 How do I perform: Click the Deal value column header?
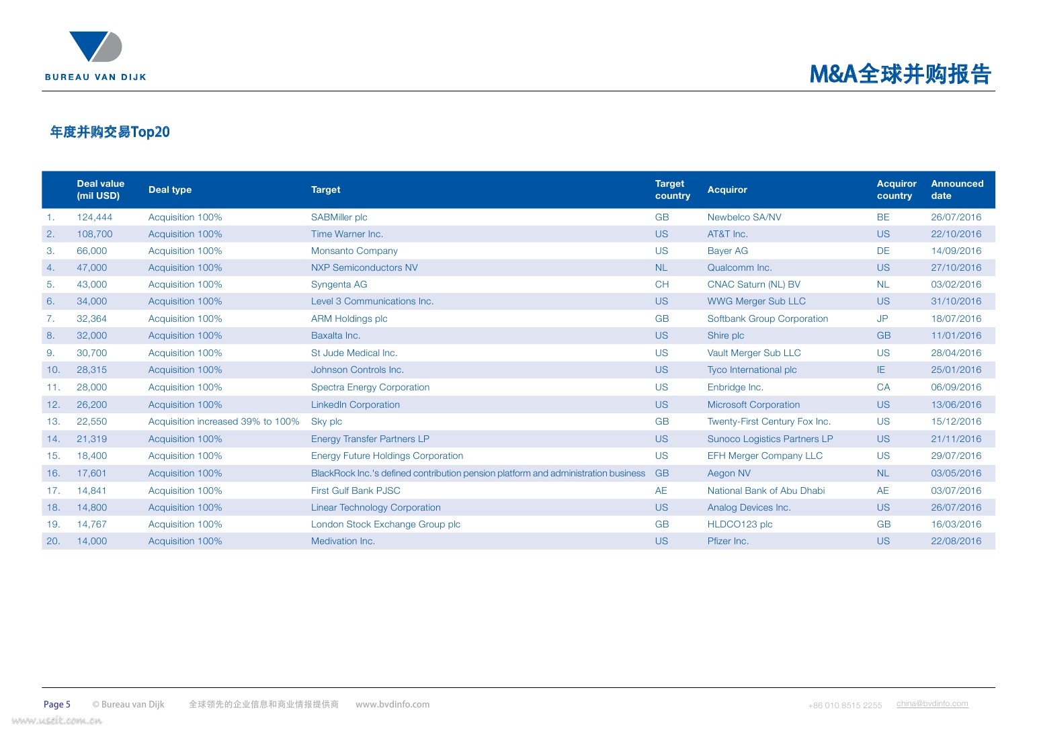click(100, 189)
